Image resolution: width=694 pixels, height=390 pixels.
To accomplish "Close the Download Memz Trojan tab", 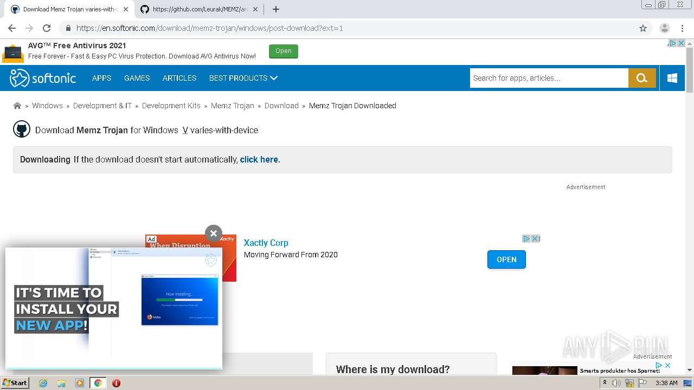I will pos(126,9).
